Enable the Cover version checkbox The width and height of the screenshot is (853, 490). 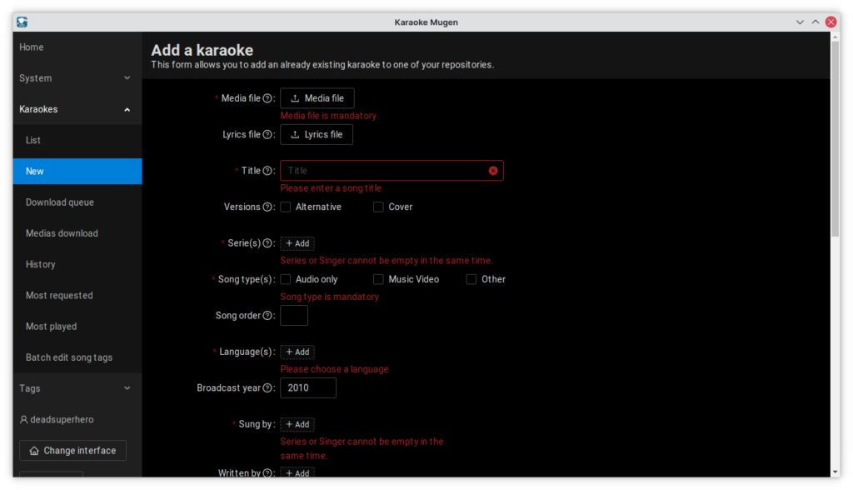coord(378,207)
